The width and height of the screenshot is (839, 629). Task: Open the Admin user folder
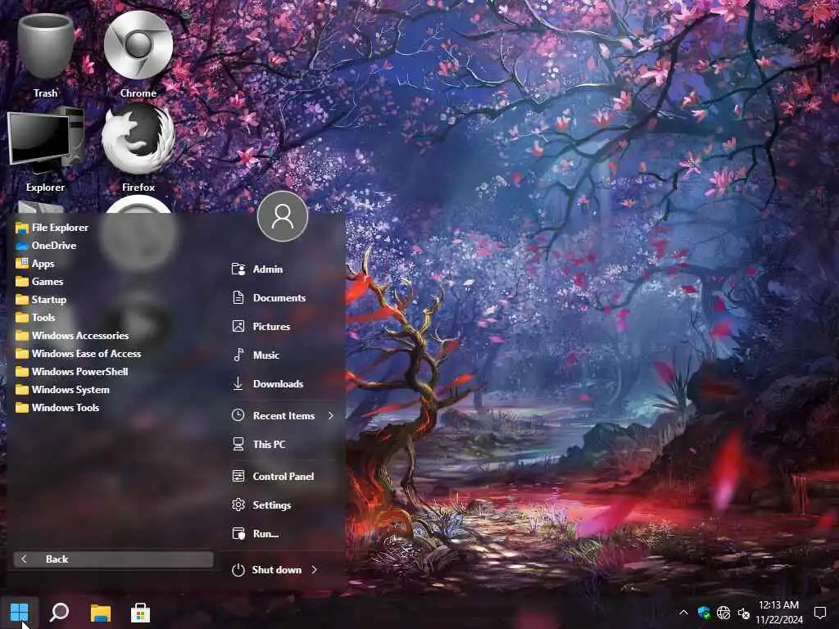point(257,269)
